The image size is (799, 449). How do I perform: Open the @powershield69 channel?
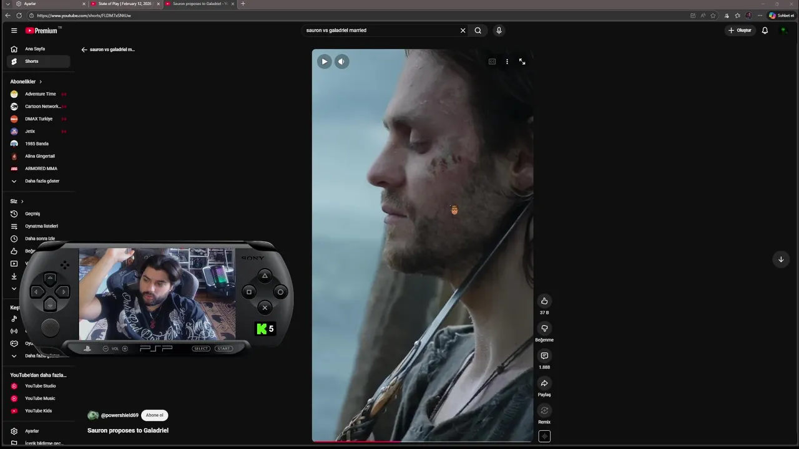[x=119, y=415]
